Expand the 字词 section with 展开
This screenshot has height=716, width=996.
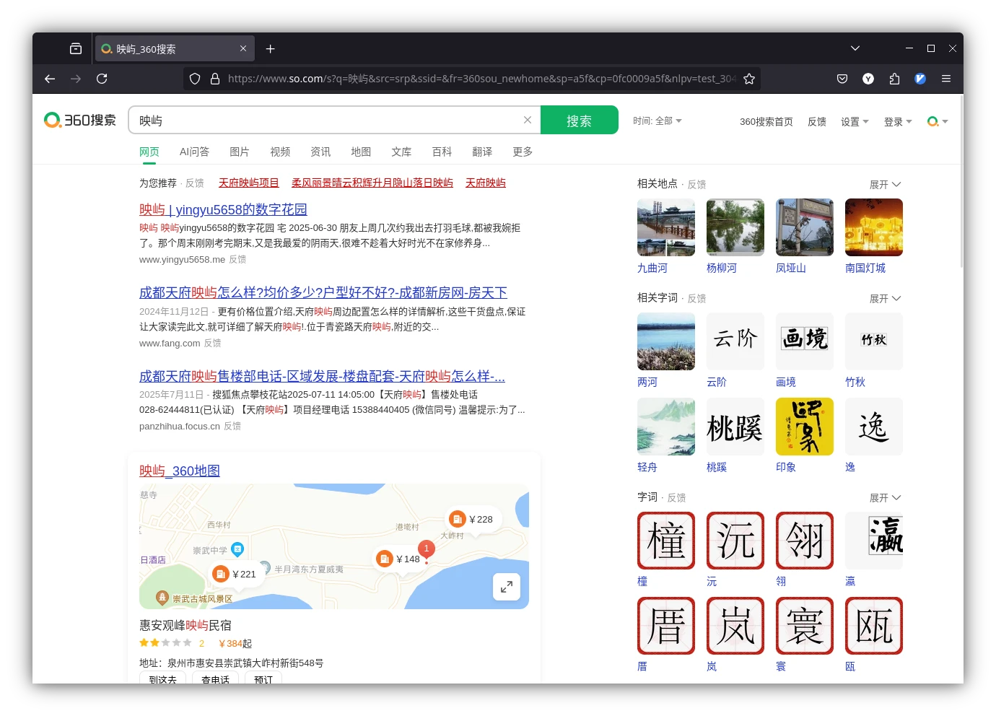click(885, 498)
